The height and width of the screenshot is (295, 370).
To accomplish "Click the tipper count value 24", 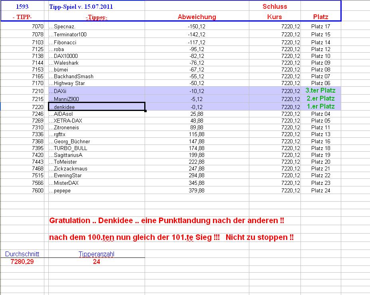I will coord(97,261).
